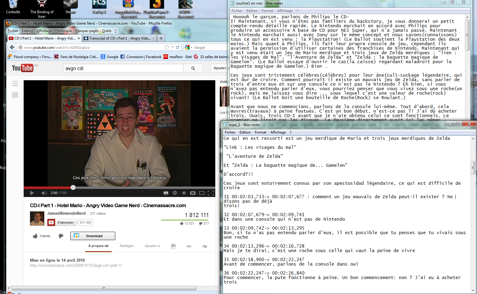
Task: Open search engine selector dropdown
Action: [189, 47]
